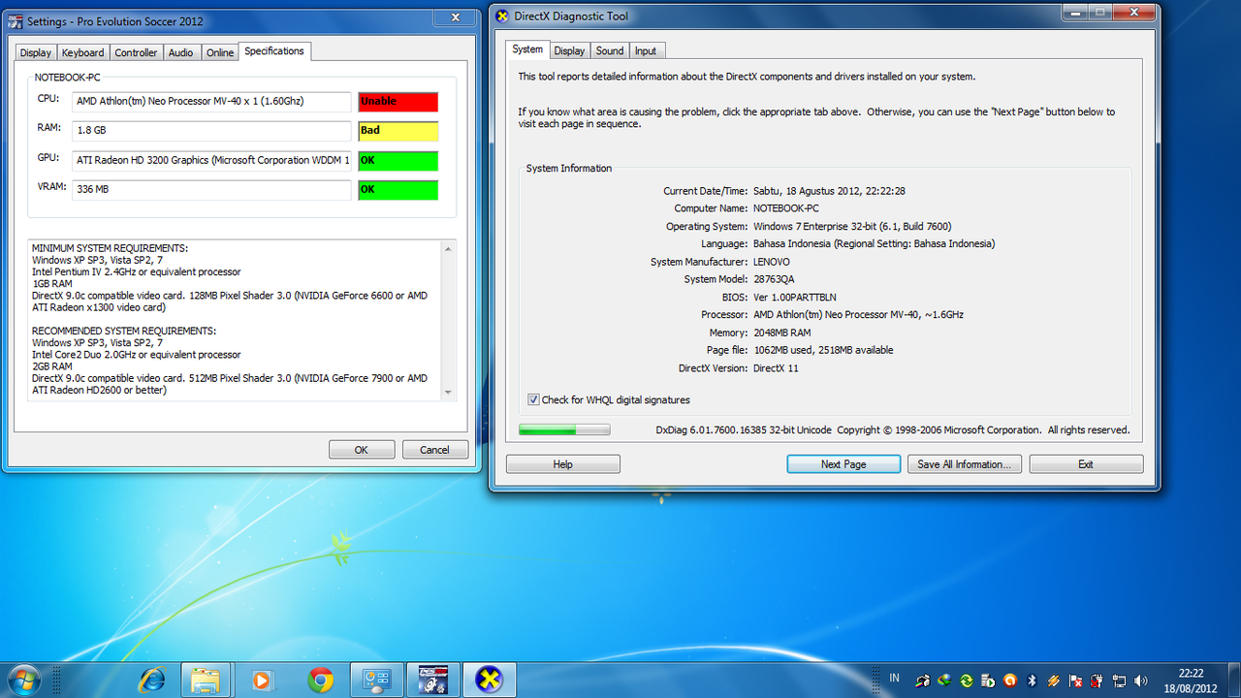Open the orange Avast tray icon
This screenshot has height=698, width=1241.
[x=1010, y=681]
